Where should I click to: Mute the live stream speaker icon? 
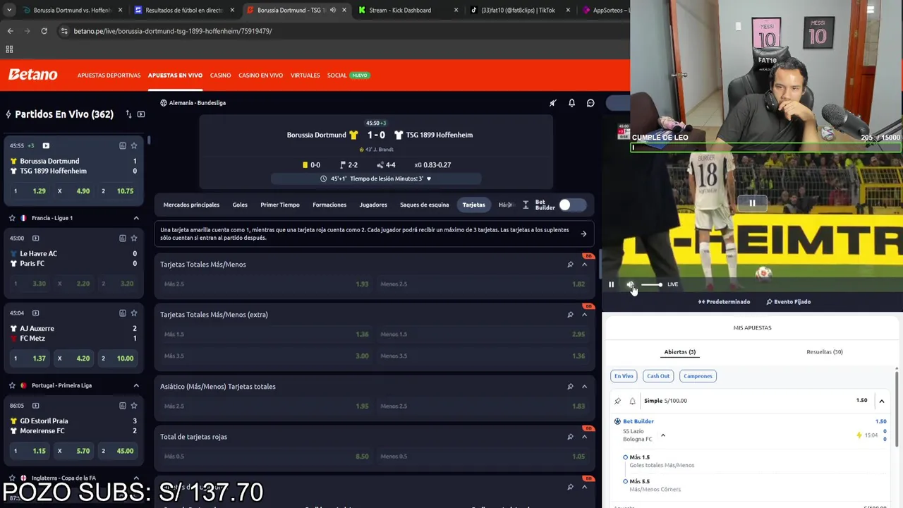tap(630, 284)
